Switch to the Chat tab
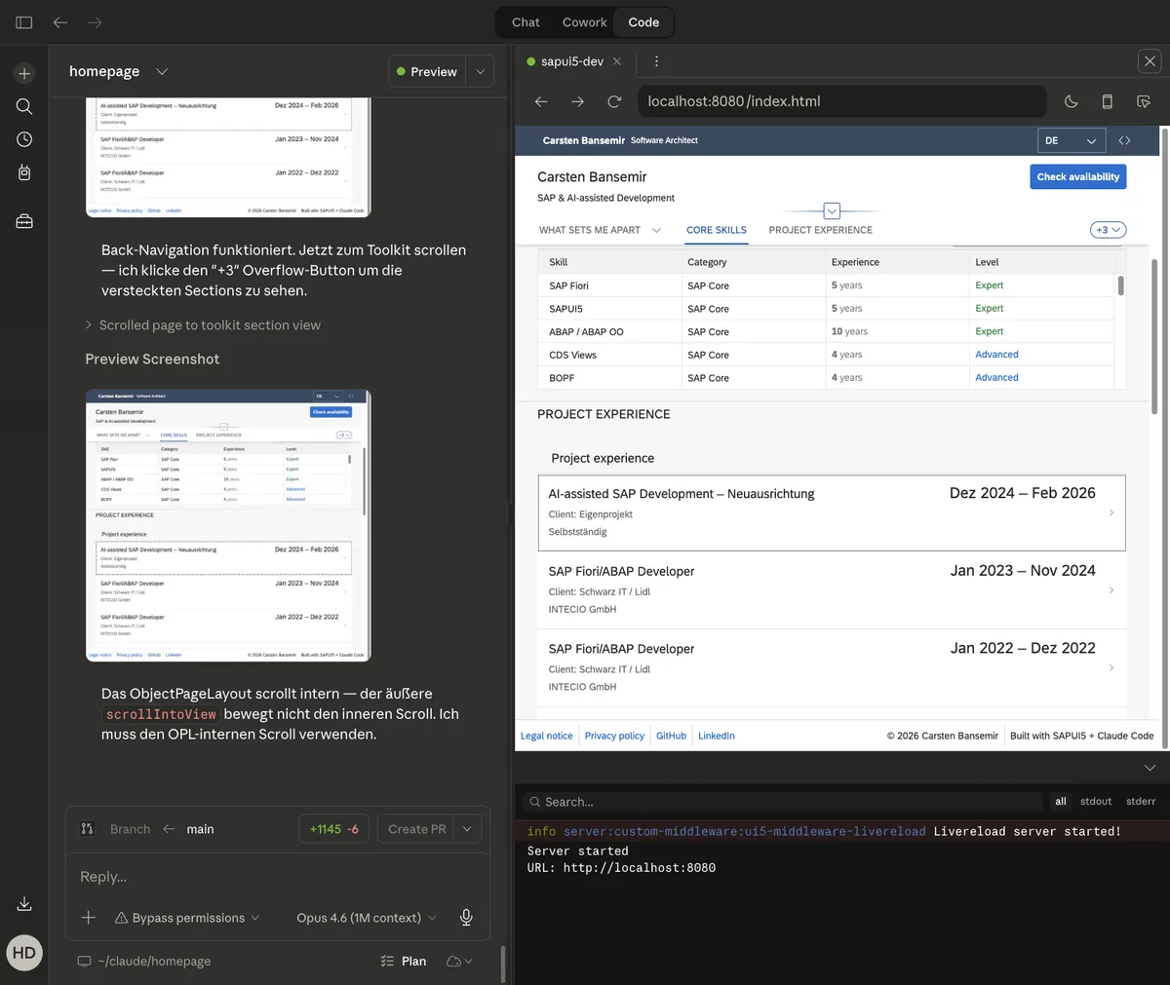1170x985 pixels. pos(526,22)
